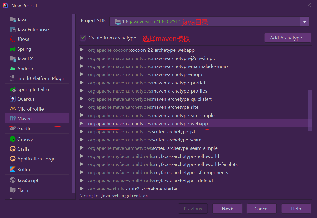
Task: Click the Quarkus icon
Action: click(x=13, y=99)
